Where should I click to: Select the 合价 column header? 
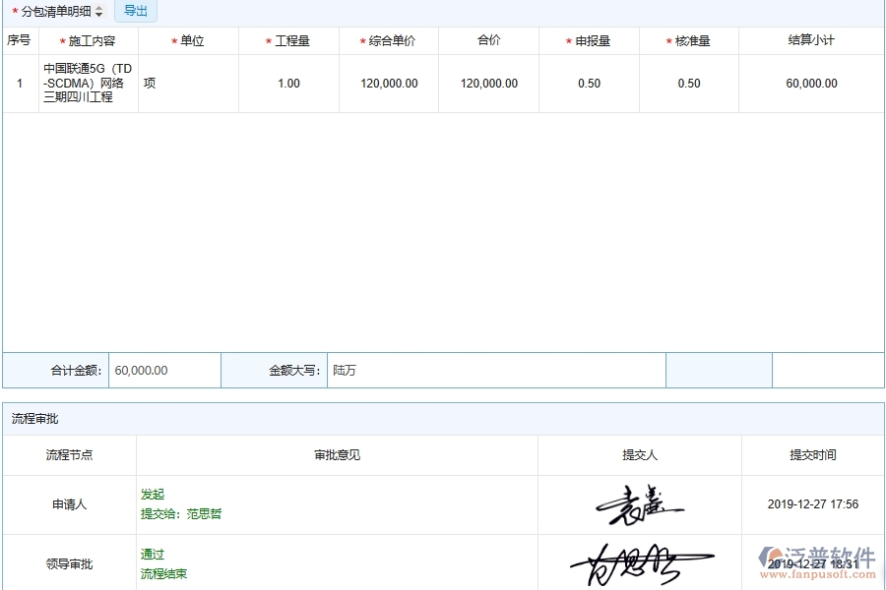(x=488, y=40)
